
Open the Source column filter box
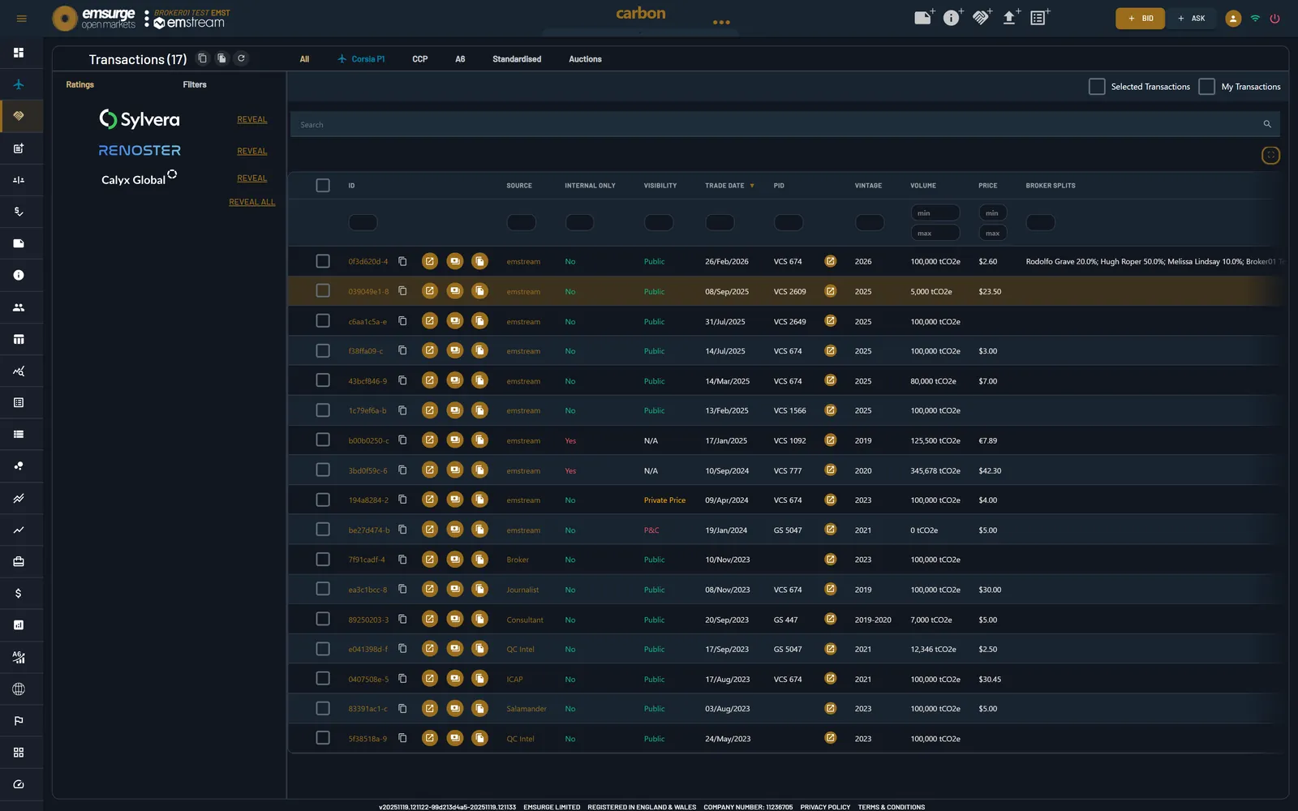pyautogui.click(x=521, y=222)
